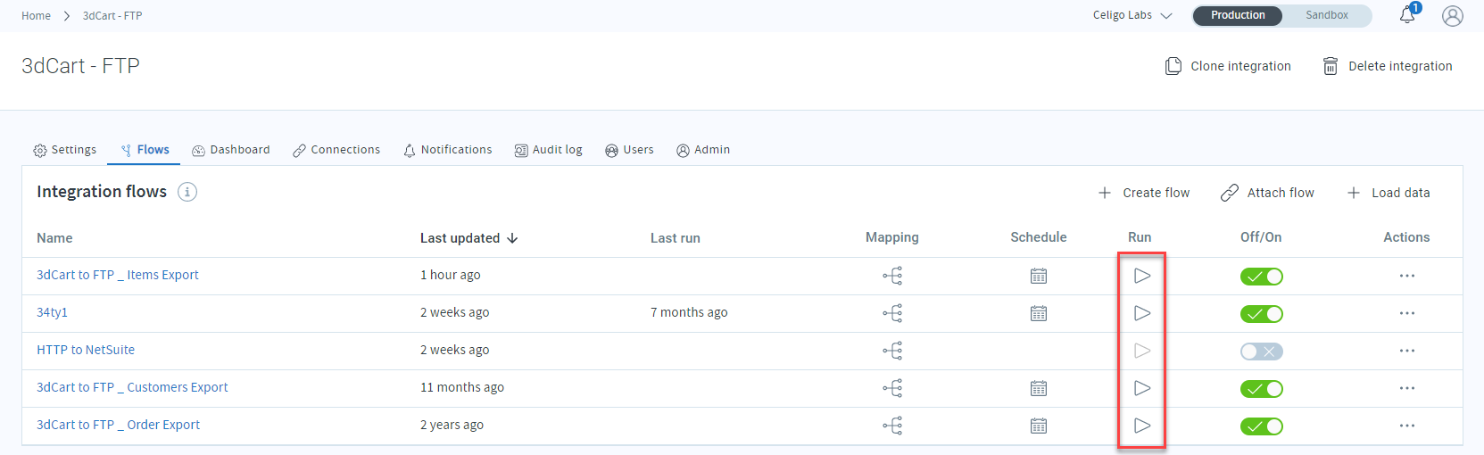Run the 3dCart to FTP _ Items Export flow
Screen dimensions: 1484x455
tap(1142, 276)
